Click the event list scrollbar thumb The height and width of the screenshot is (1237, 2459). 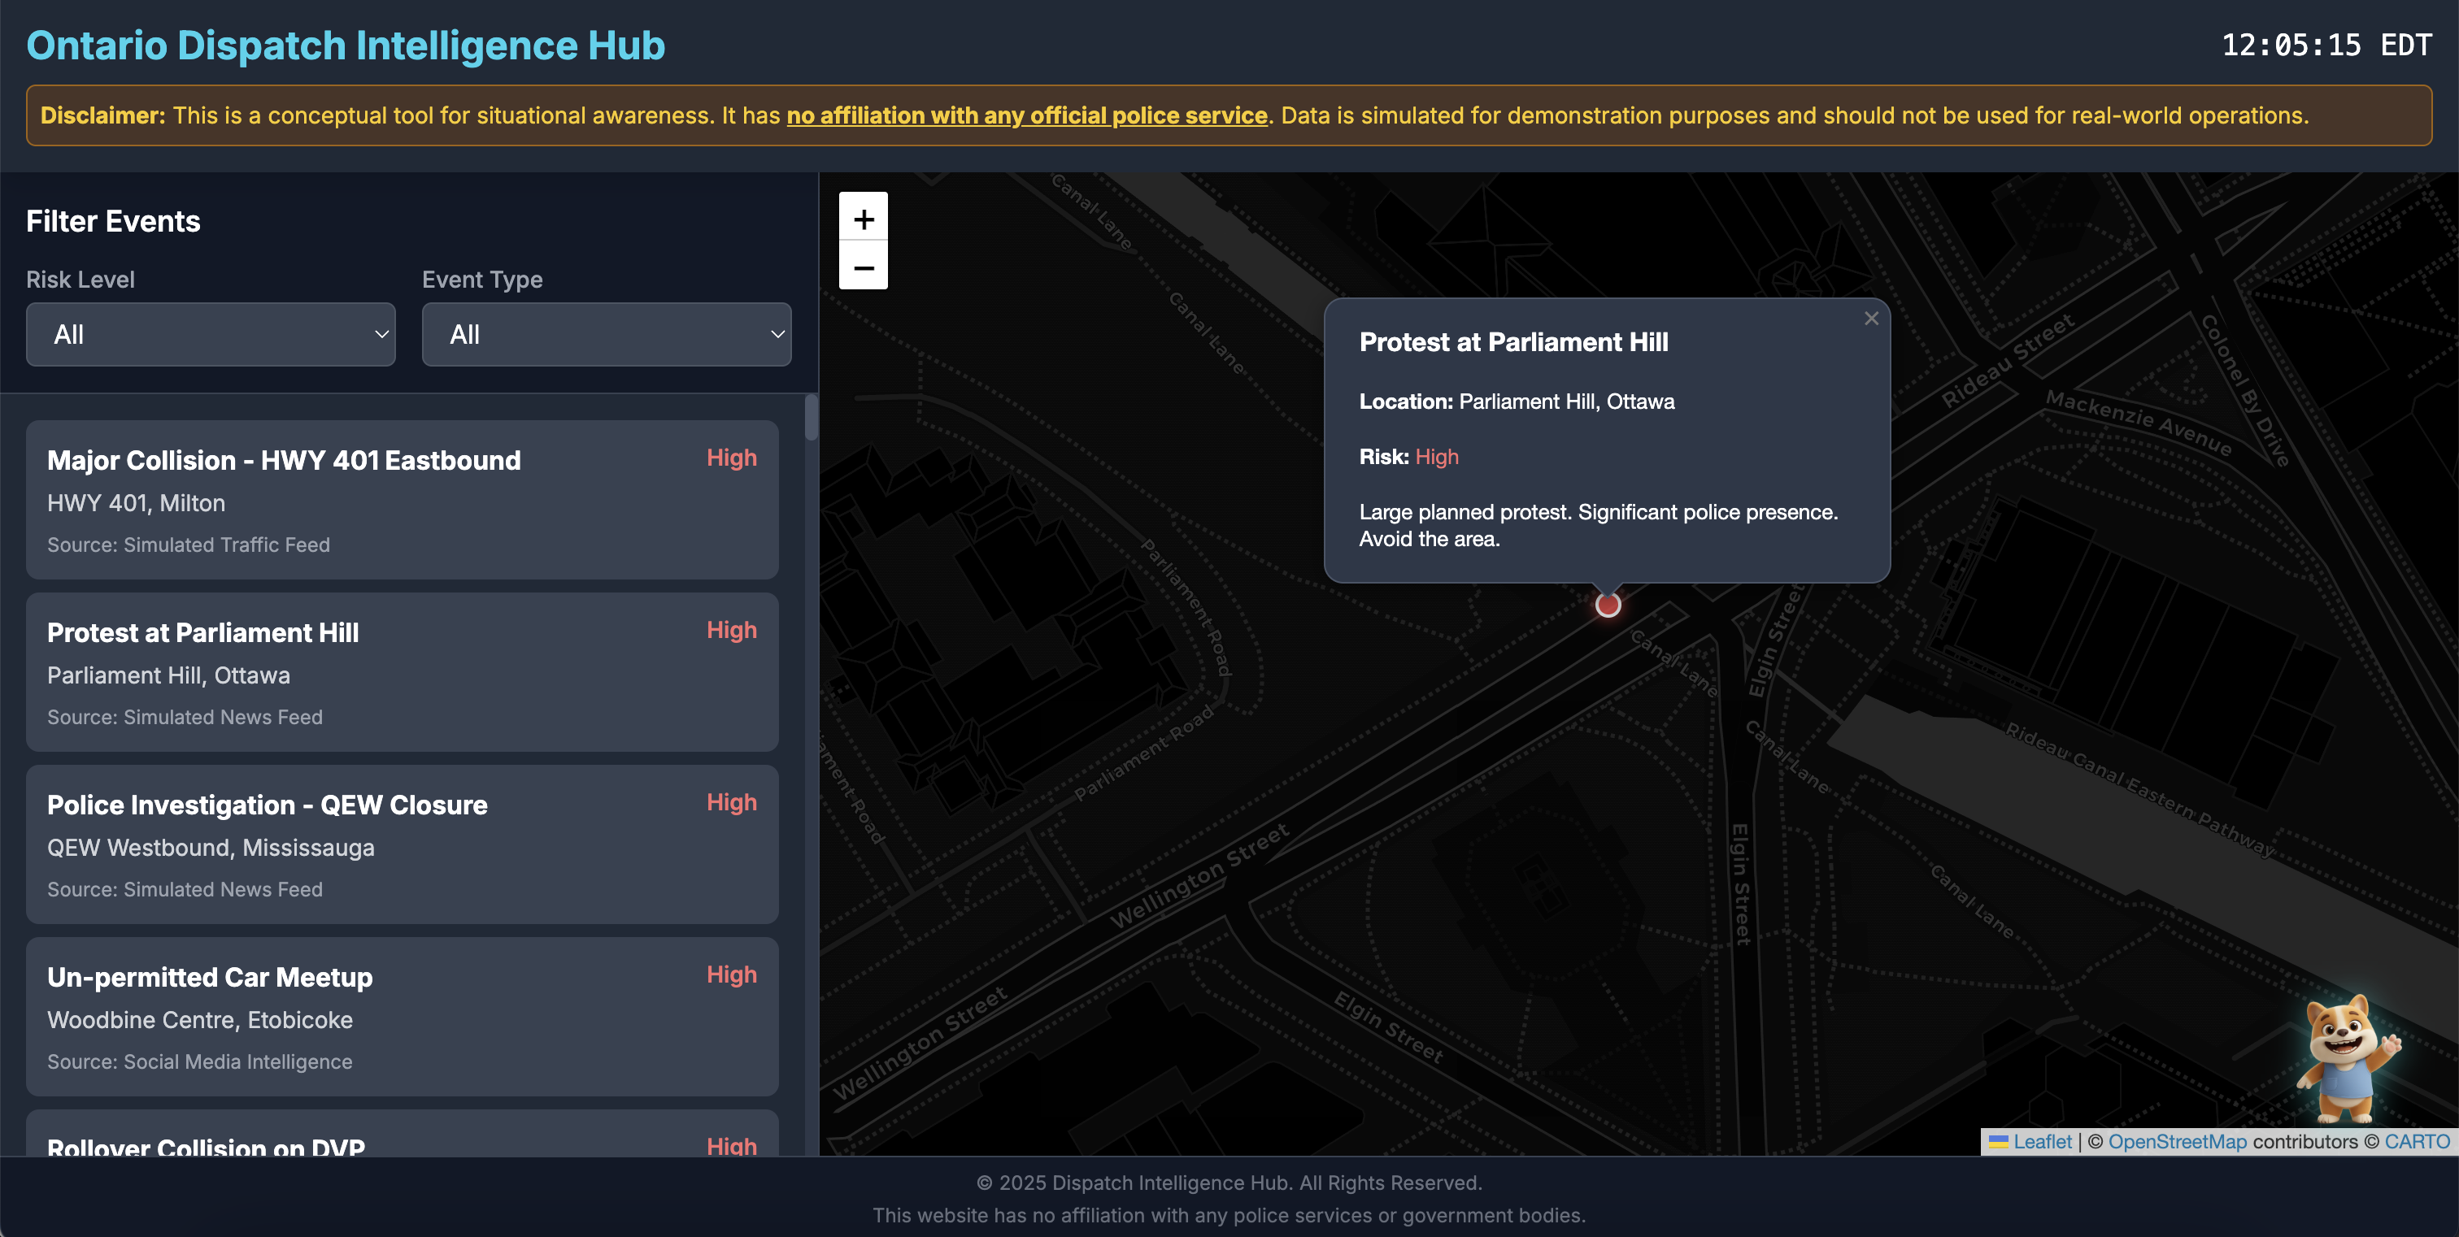[x=811, y=418]
